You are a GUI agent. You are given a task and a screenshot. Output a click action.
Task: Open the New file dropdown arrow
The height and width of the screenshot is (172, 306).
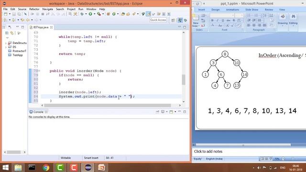10,14
